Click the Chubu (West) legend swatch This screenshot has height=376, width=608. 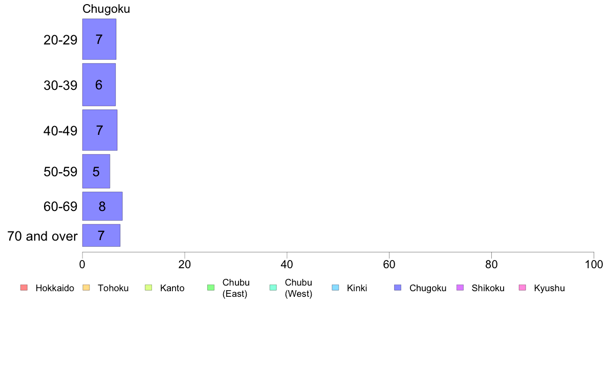point(273,287)
